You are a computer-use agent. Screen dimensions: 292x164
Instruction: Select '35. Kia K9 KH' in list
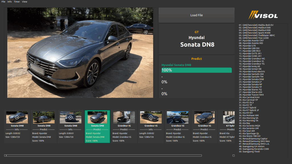point(246,113)
